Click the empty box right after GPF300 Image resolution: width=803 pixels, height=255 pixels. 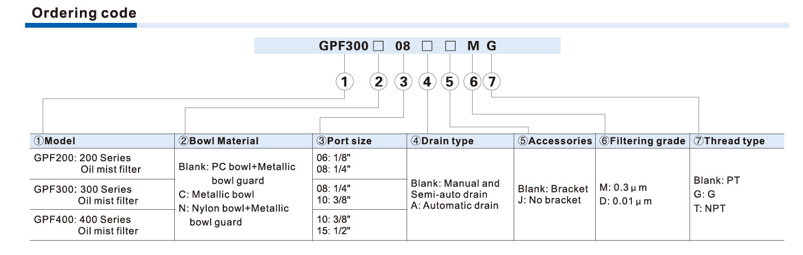[x=378, y=46]
